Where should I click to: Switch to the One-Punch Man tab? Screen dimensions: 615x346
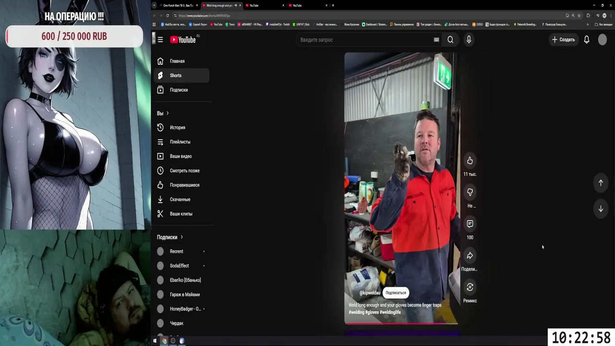pyautogui.click(x=178, y=5)
